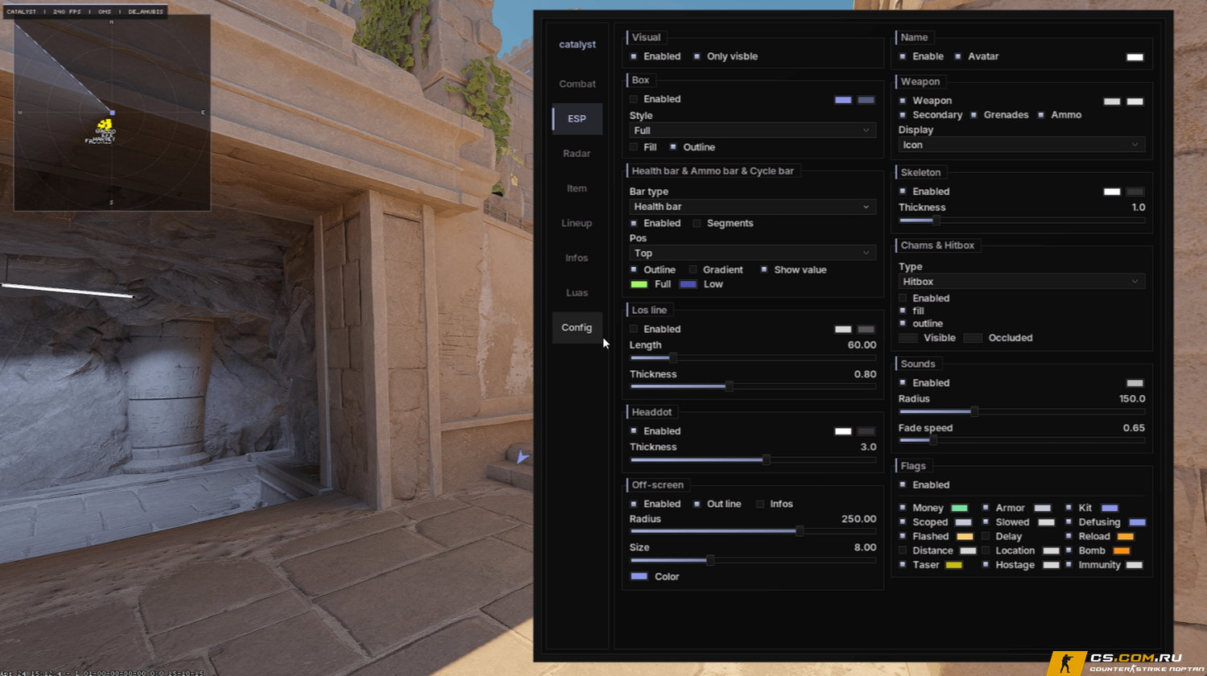Expand the weapon Display dropdown
Screen dimensions: 1207x676
pyautogui.click(x=1022, y=145)
